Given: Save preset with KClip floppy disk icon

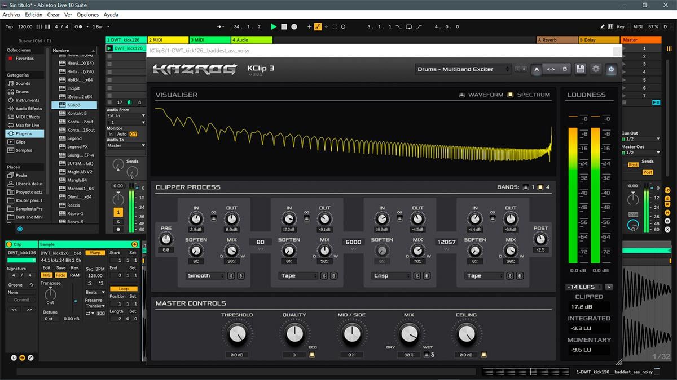Looking at the screenshot, I should pyautogui.click(x=580, y=69).
